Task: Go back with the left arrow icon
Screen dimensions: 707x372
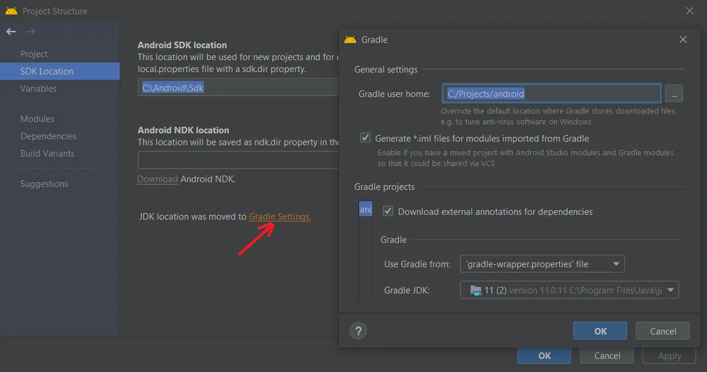Action: tap(11, 32)
